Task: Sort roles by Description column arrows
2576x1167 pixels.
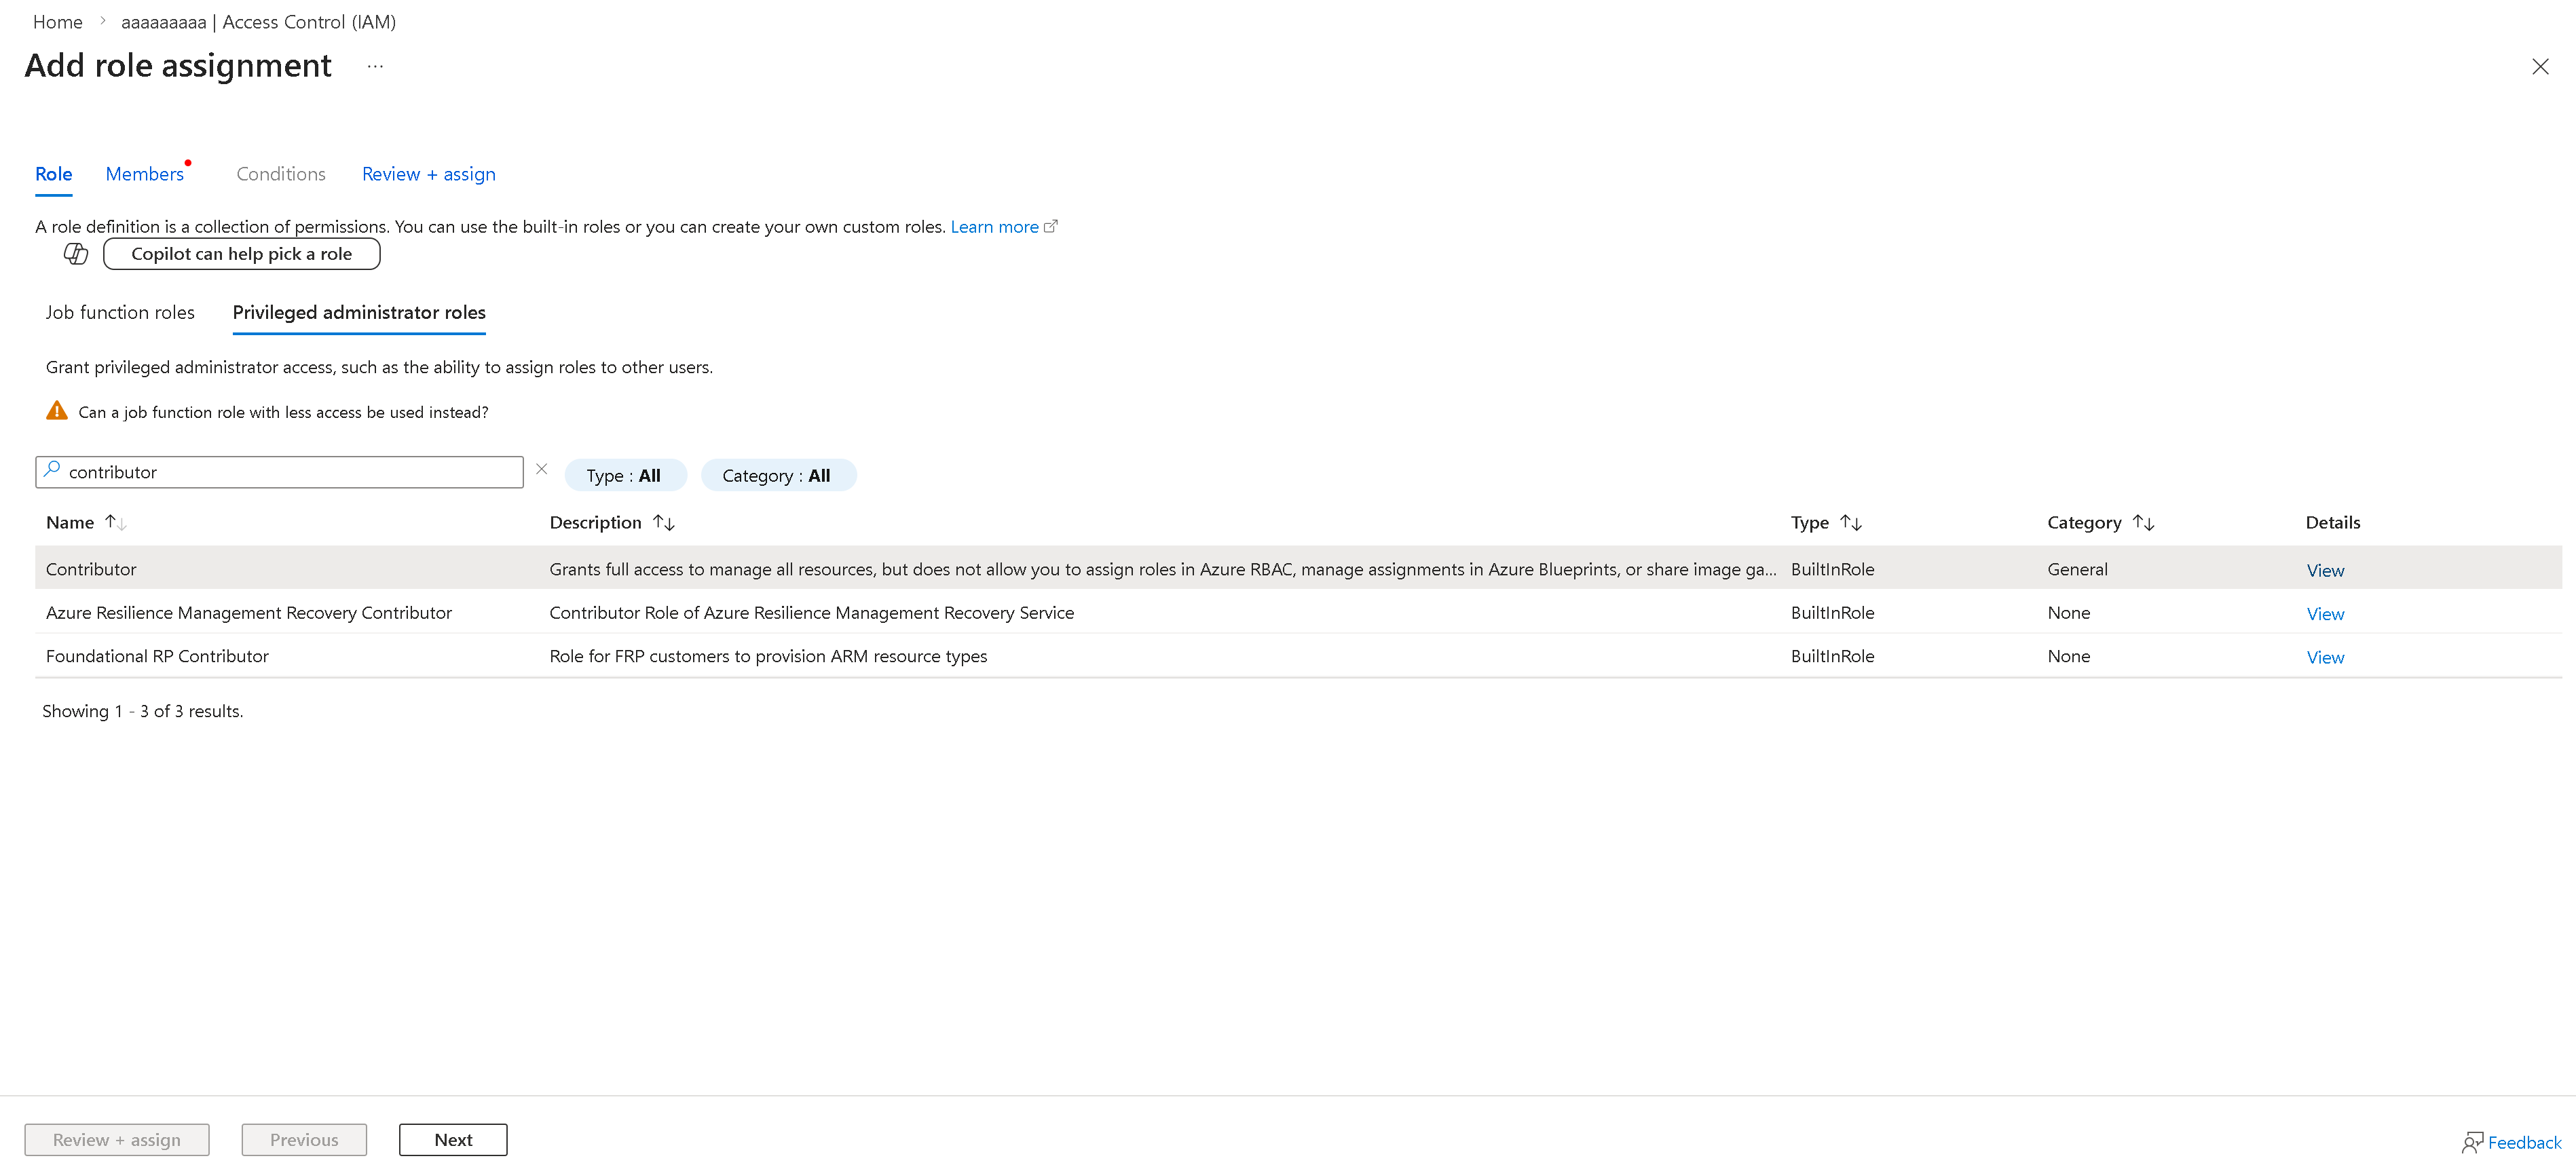Action: (664, 522)
